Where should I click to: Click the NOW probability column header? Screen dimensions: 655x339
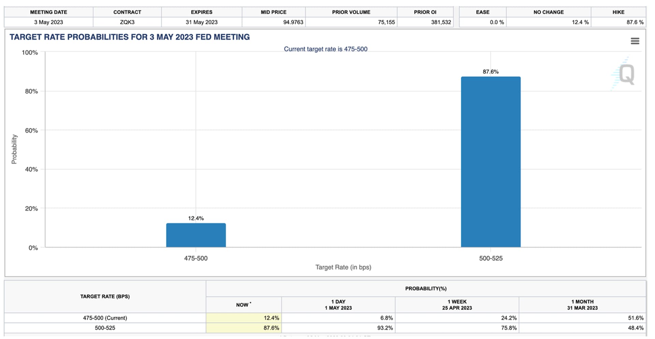coord(244,305)
